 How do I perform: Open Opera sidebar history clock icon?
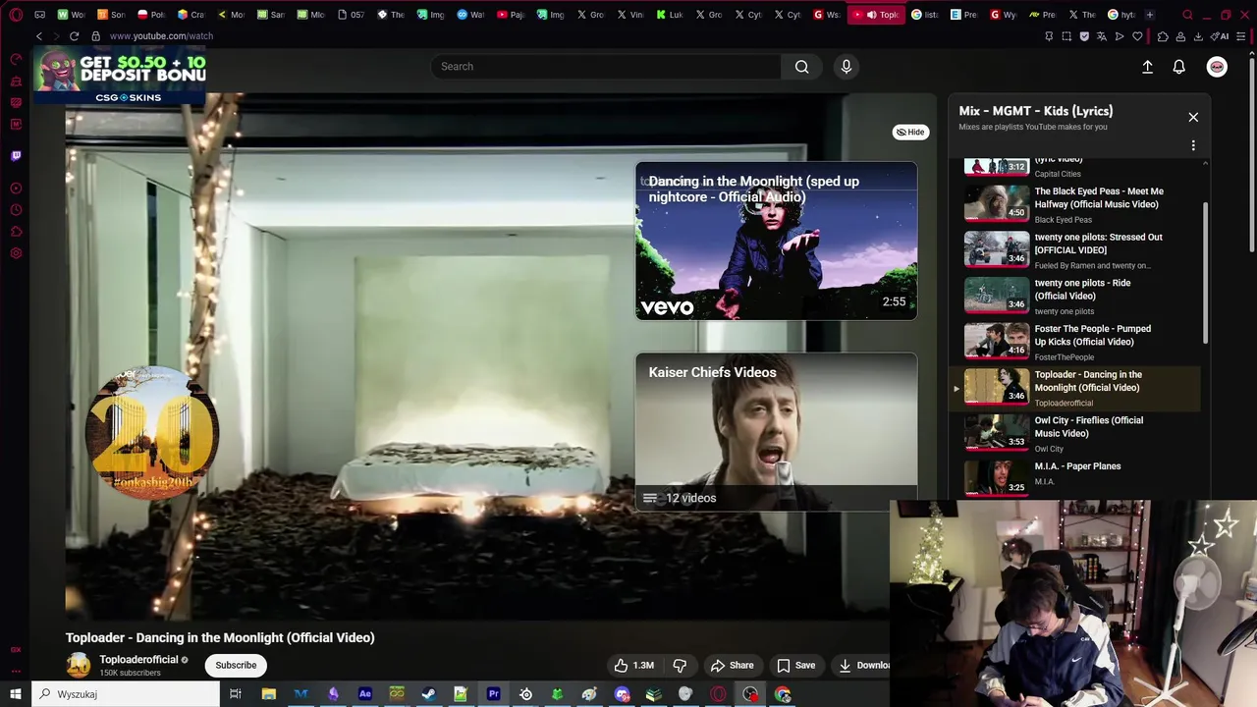(x=16, y=210)
